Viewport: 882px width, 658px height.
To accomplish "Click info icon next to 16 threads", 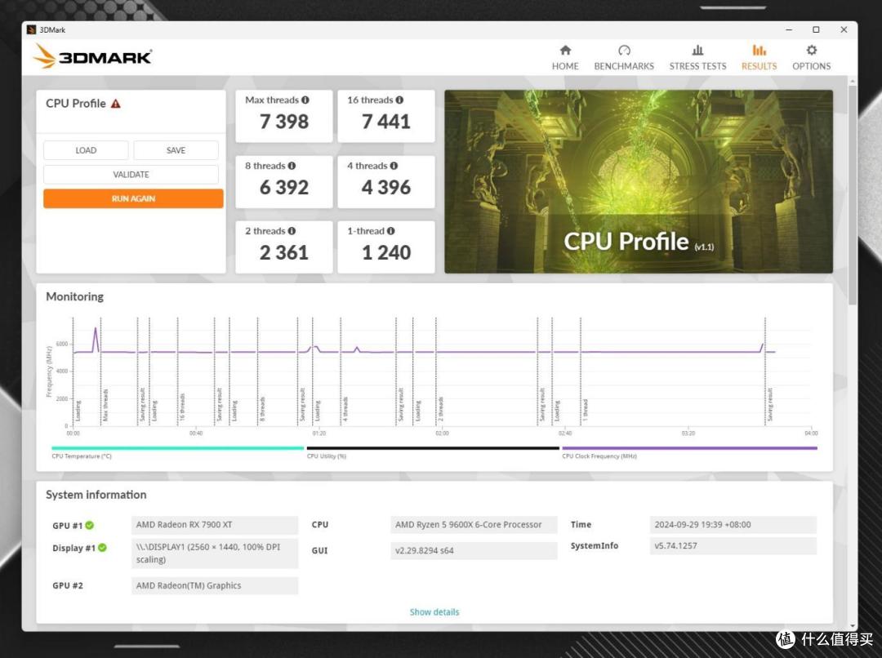I will [399, 100].
